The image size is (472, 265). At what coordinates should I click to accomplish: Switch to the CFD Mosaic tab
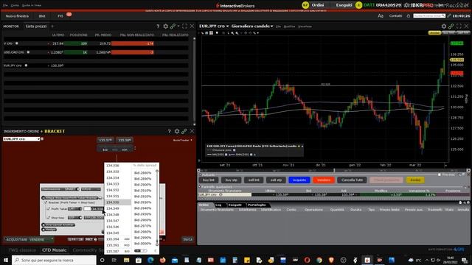pyautogui.click(x=54, y=250)
